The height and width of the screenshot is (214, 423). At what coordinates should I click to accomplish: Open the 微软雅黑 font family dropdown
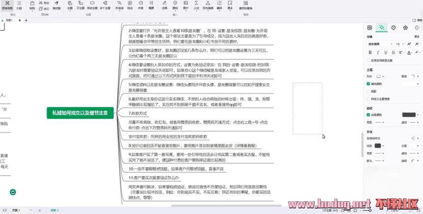[380, 44]
